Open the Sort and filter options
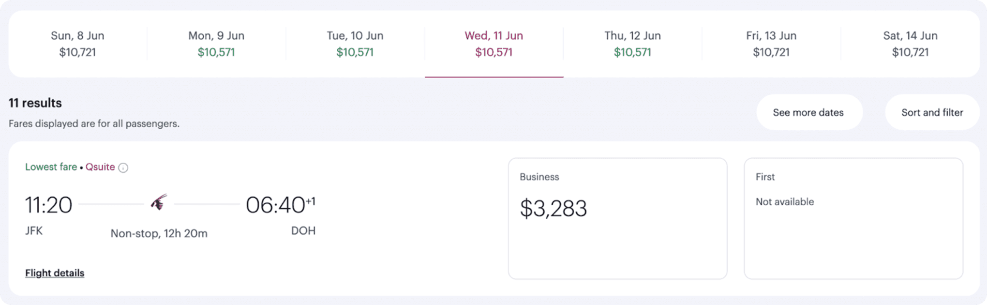Image resolution: width=987 pixels, height=305 pixels. point(932,112)
